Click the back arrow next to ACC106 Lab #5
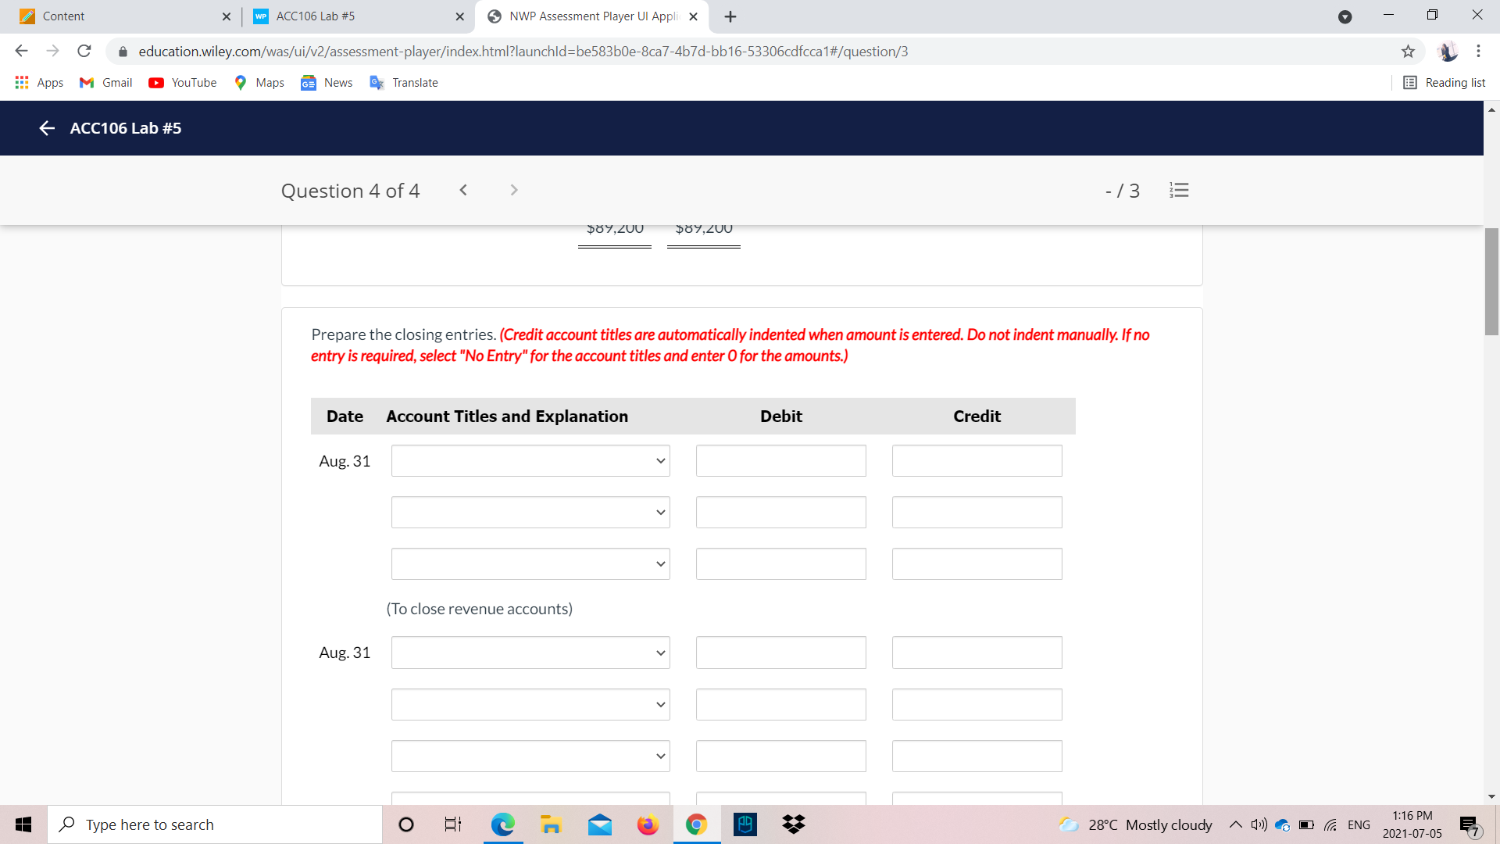 tap(46, 128)
